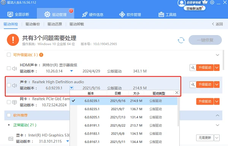Image resolution: width=228 pixels, height=146 pixels.
Task: Click the network adapter icon of 网卡 row
Action: (14, 102)
